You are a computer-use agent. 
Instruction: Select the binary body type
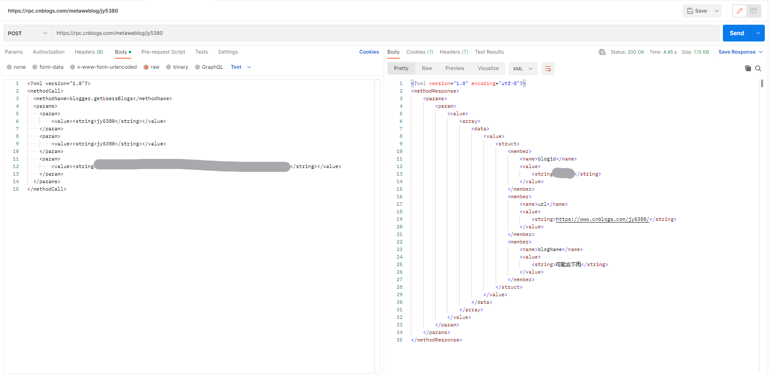tap(177, 67)
